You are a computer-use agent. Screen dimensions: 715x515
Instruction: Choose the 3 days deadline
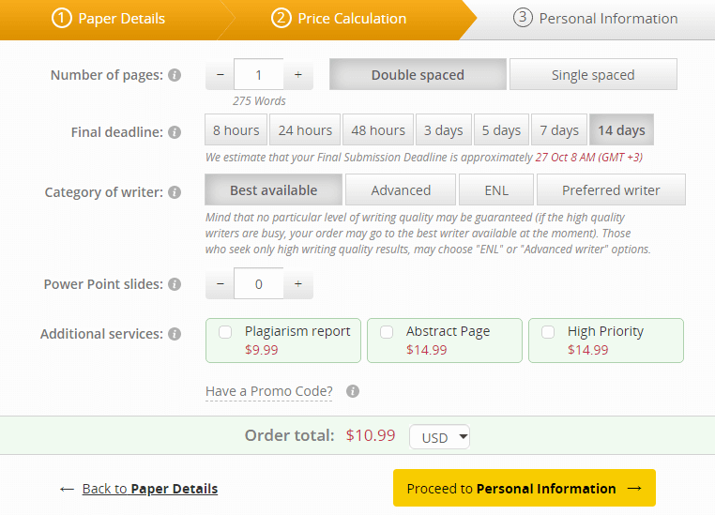pos(444,129)
